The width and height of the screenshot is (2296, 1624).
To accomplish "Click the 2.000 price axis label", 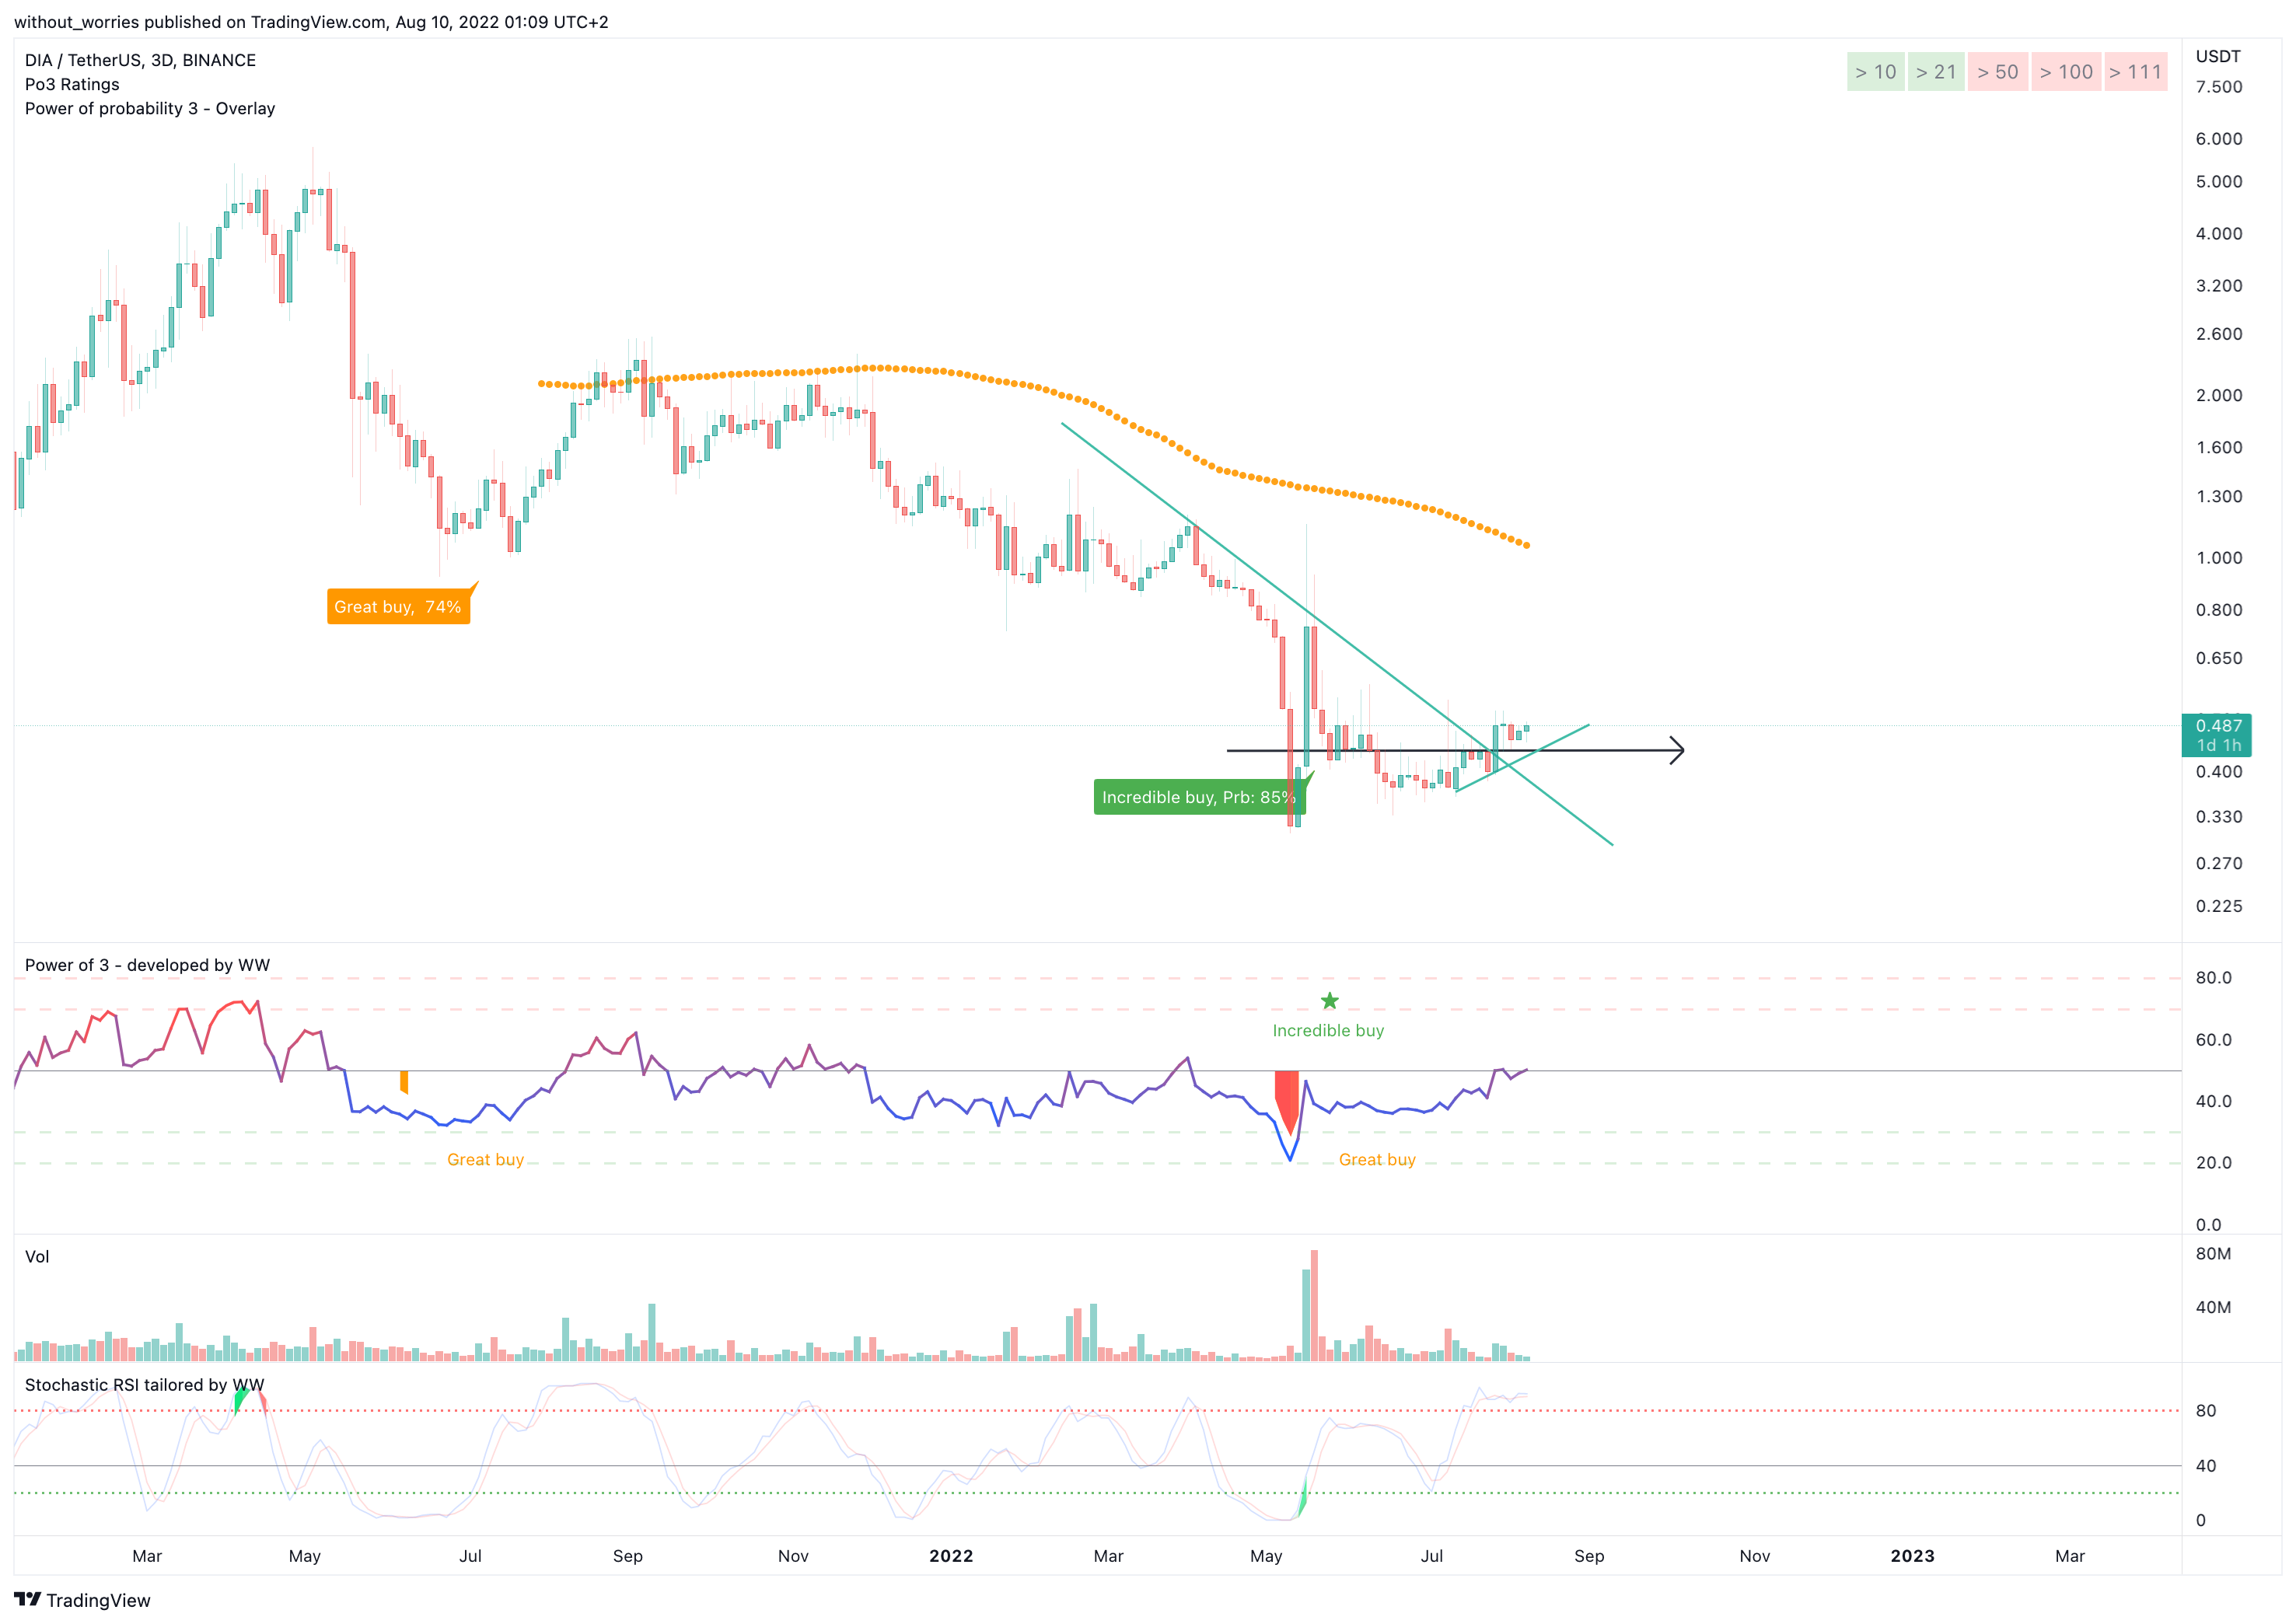I will [2218, 395].
